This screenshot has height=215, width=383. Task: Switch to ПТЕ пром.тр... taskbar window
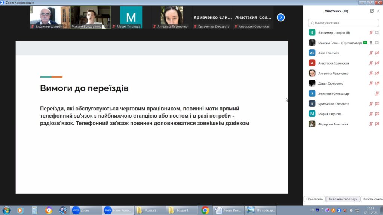(x=261, y=210)
